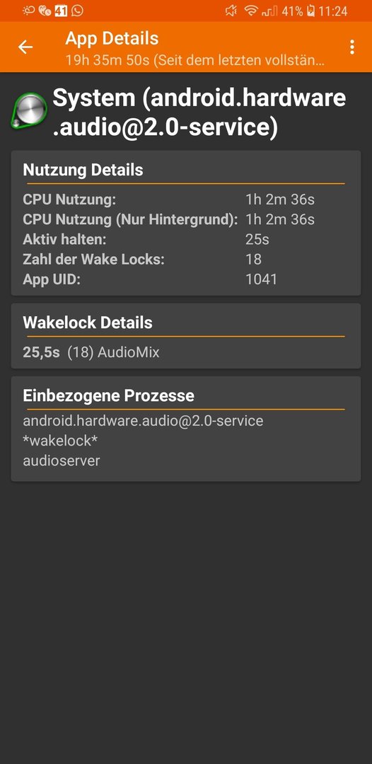372x764 pixels.
Task: Tap the audioserver process entry
Action: click(62, 461)
